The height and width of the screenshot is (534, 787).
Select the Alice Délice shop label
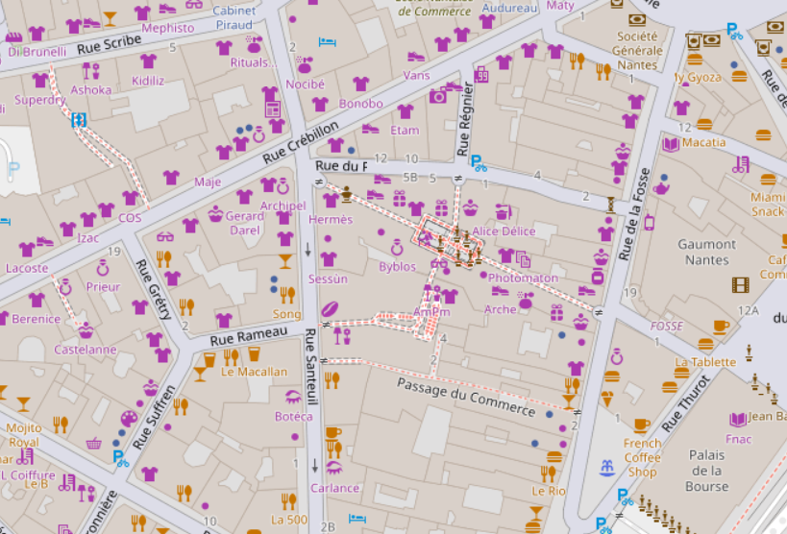[504, 231]
